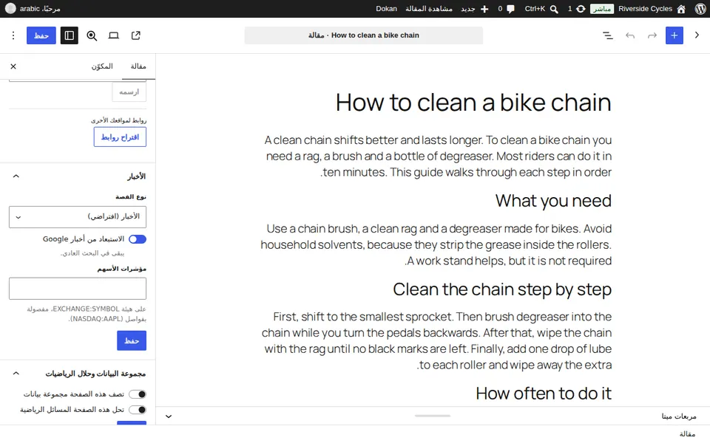710x443 pixels.
Task: Open the comments bubble showing 0
Action: [x=506, y=9]
